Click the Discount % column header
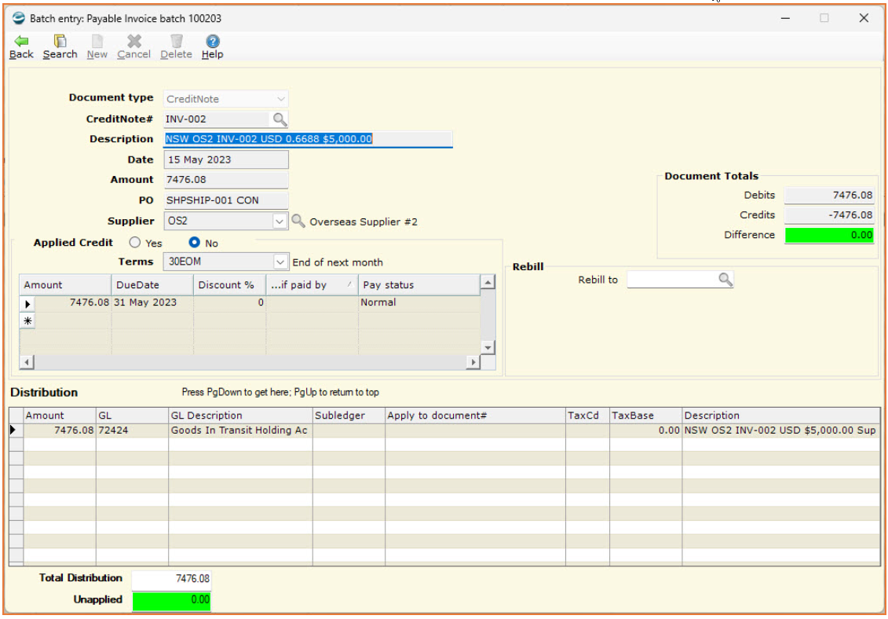The image size is (888, 619). coord(229,284)
